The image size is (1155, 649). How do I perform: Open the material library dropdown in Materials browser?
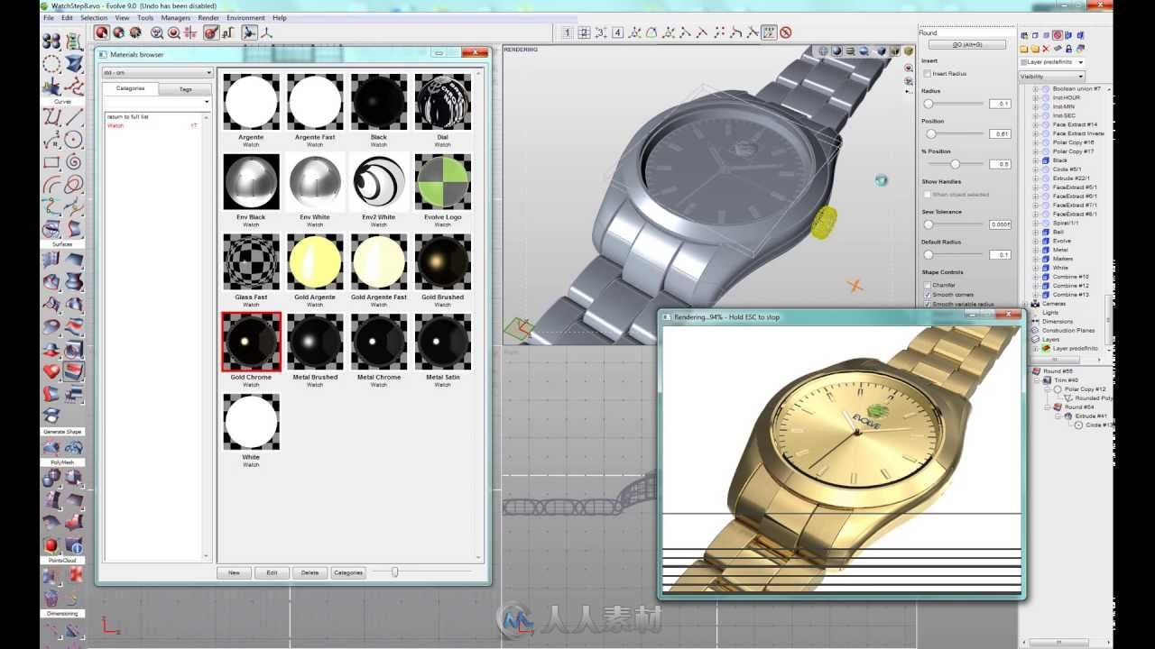[x=157, y=72]
